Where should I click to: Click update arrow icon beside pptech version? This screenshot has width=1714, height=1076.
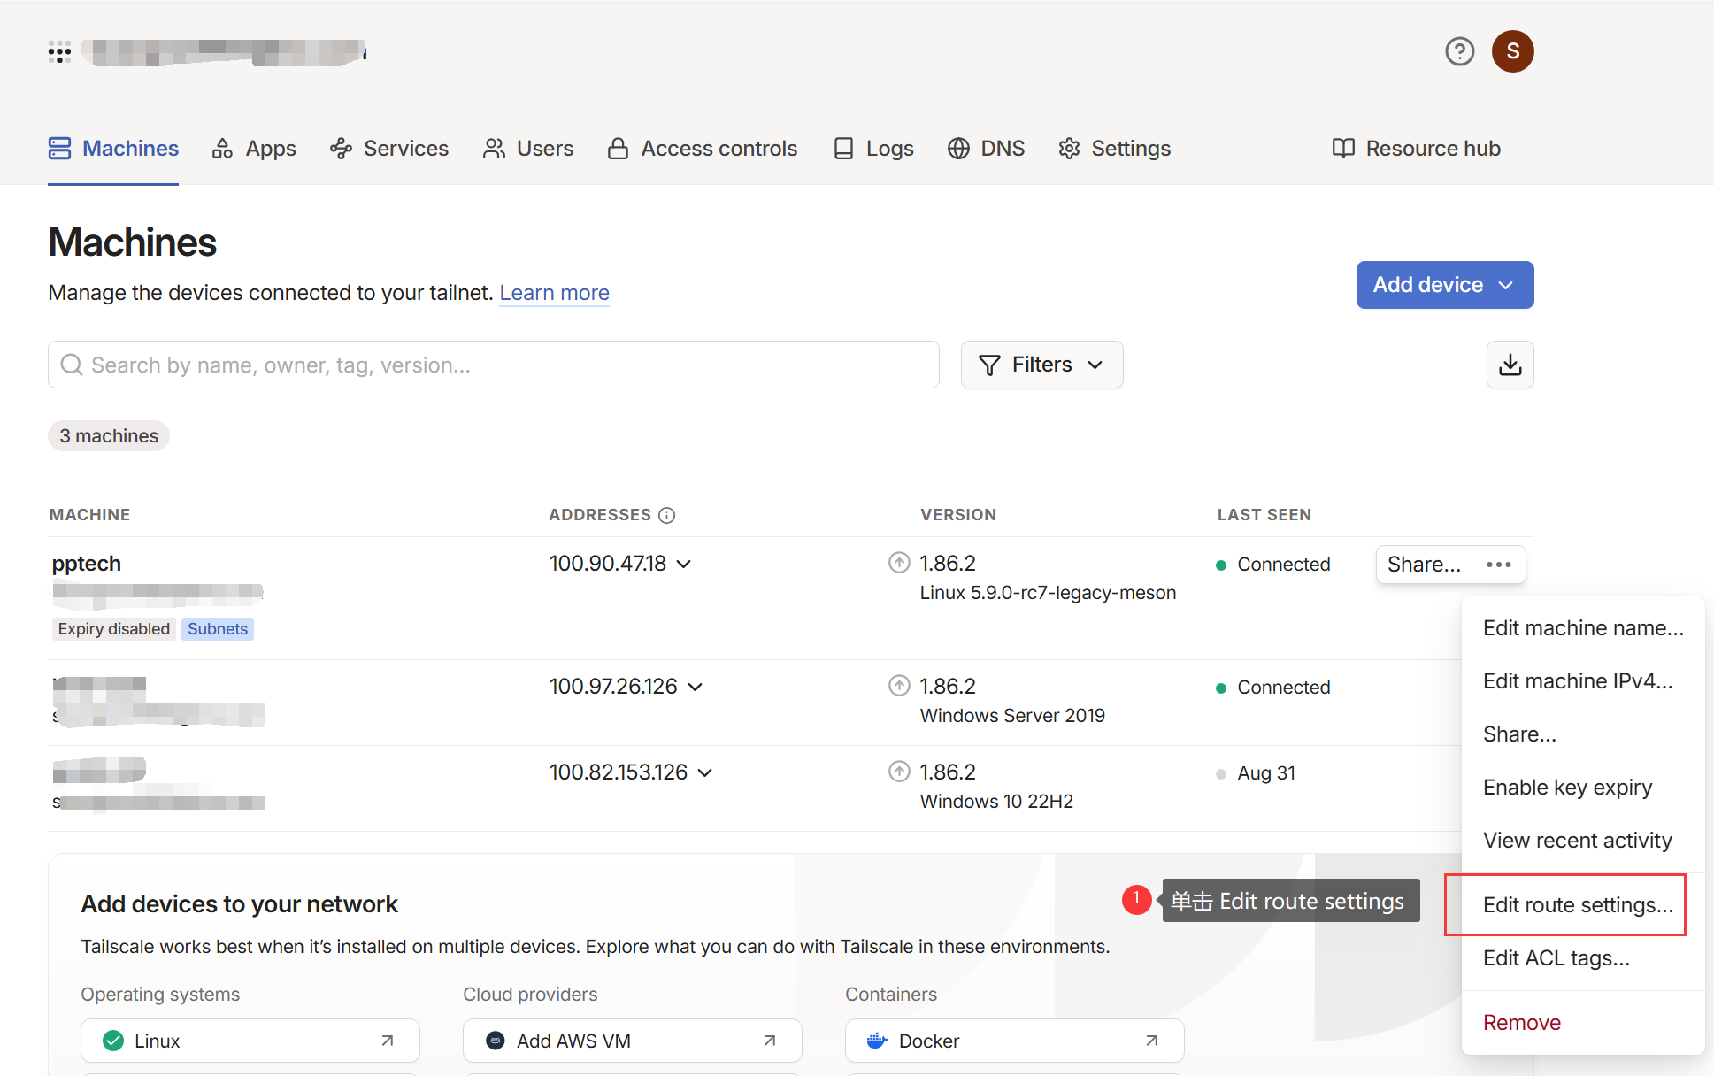899,563
